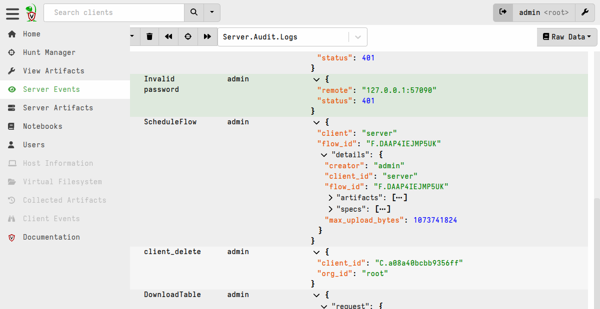Click the Host Information laptop icon
Image resolution: width=600 pixels, height=309 pixels.
tap(12, 163)
